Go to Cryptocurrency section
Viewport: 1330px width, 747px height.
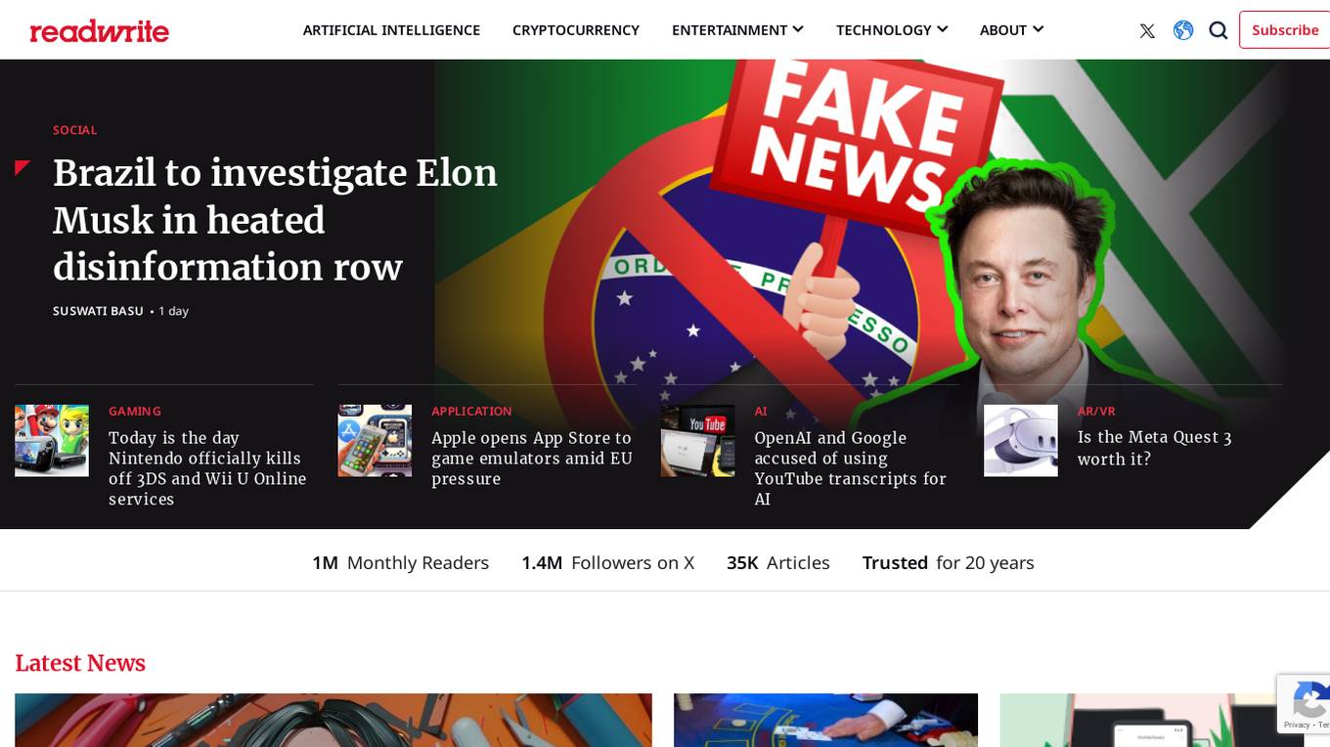[576, 30]
